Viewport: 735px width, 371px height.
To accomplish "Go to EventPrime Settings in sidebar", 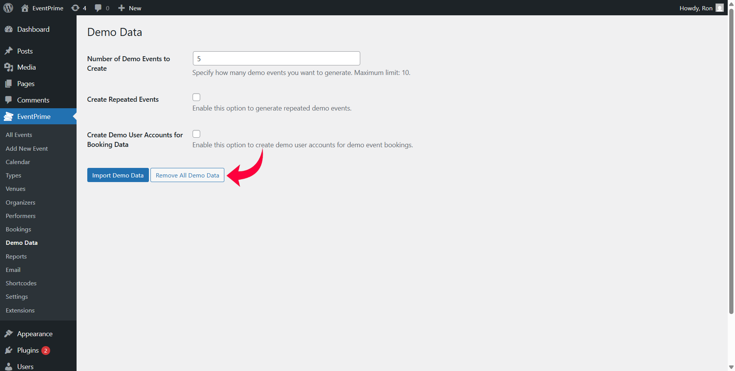I will 17,296.
